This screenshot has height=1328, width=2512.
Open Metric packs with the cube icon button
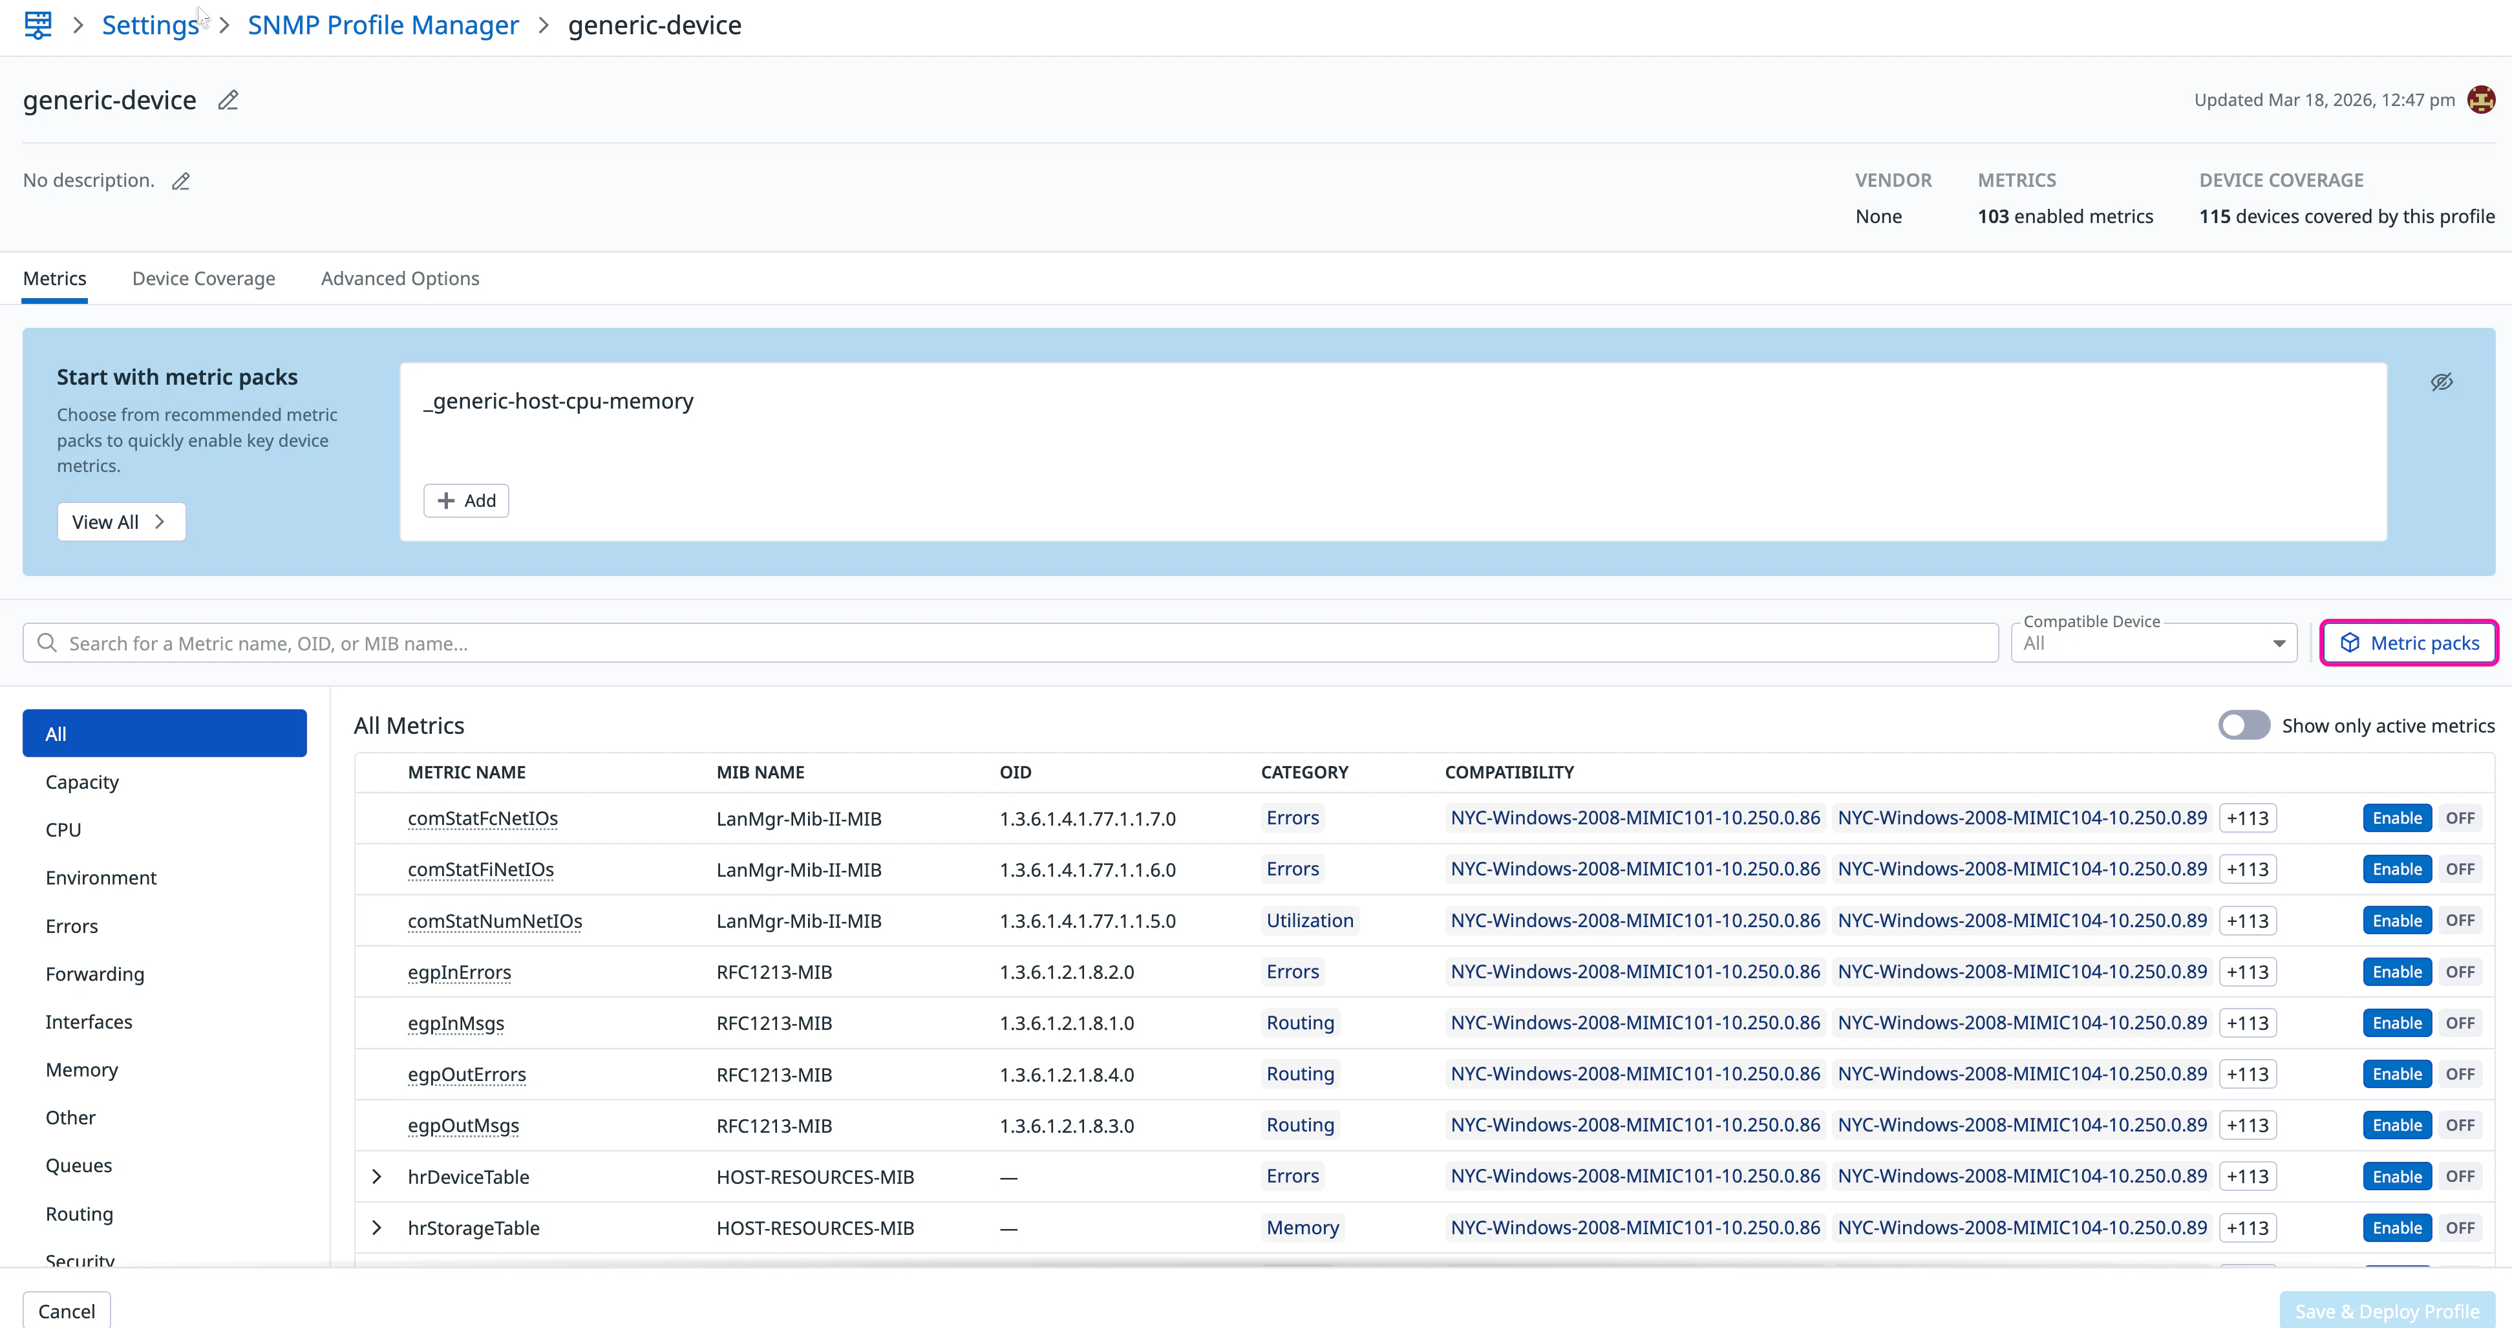(x=2408, y=643)
